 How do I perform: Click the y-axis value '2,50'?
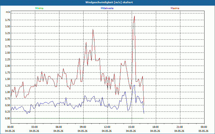click(8, 53)
